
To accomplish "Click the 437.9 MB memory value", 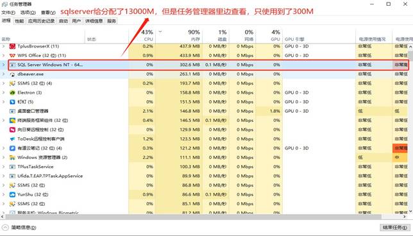I will (x=190, y=46).
